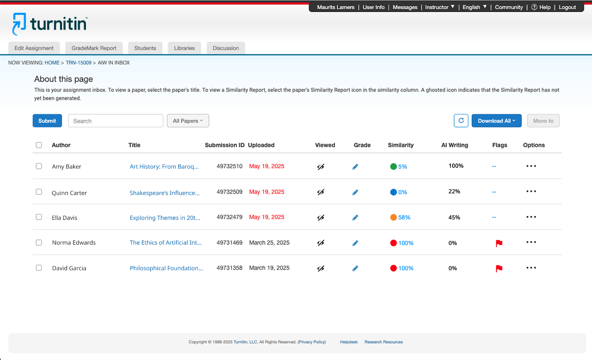Open the Download All dropdown
This screenshot has width=592, height=360.
496,121
